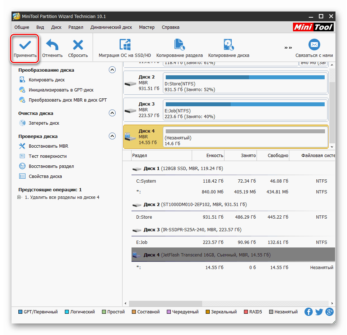
Task: Click the Затереть диск icon
Action: coord(22,123)
